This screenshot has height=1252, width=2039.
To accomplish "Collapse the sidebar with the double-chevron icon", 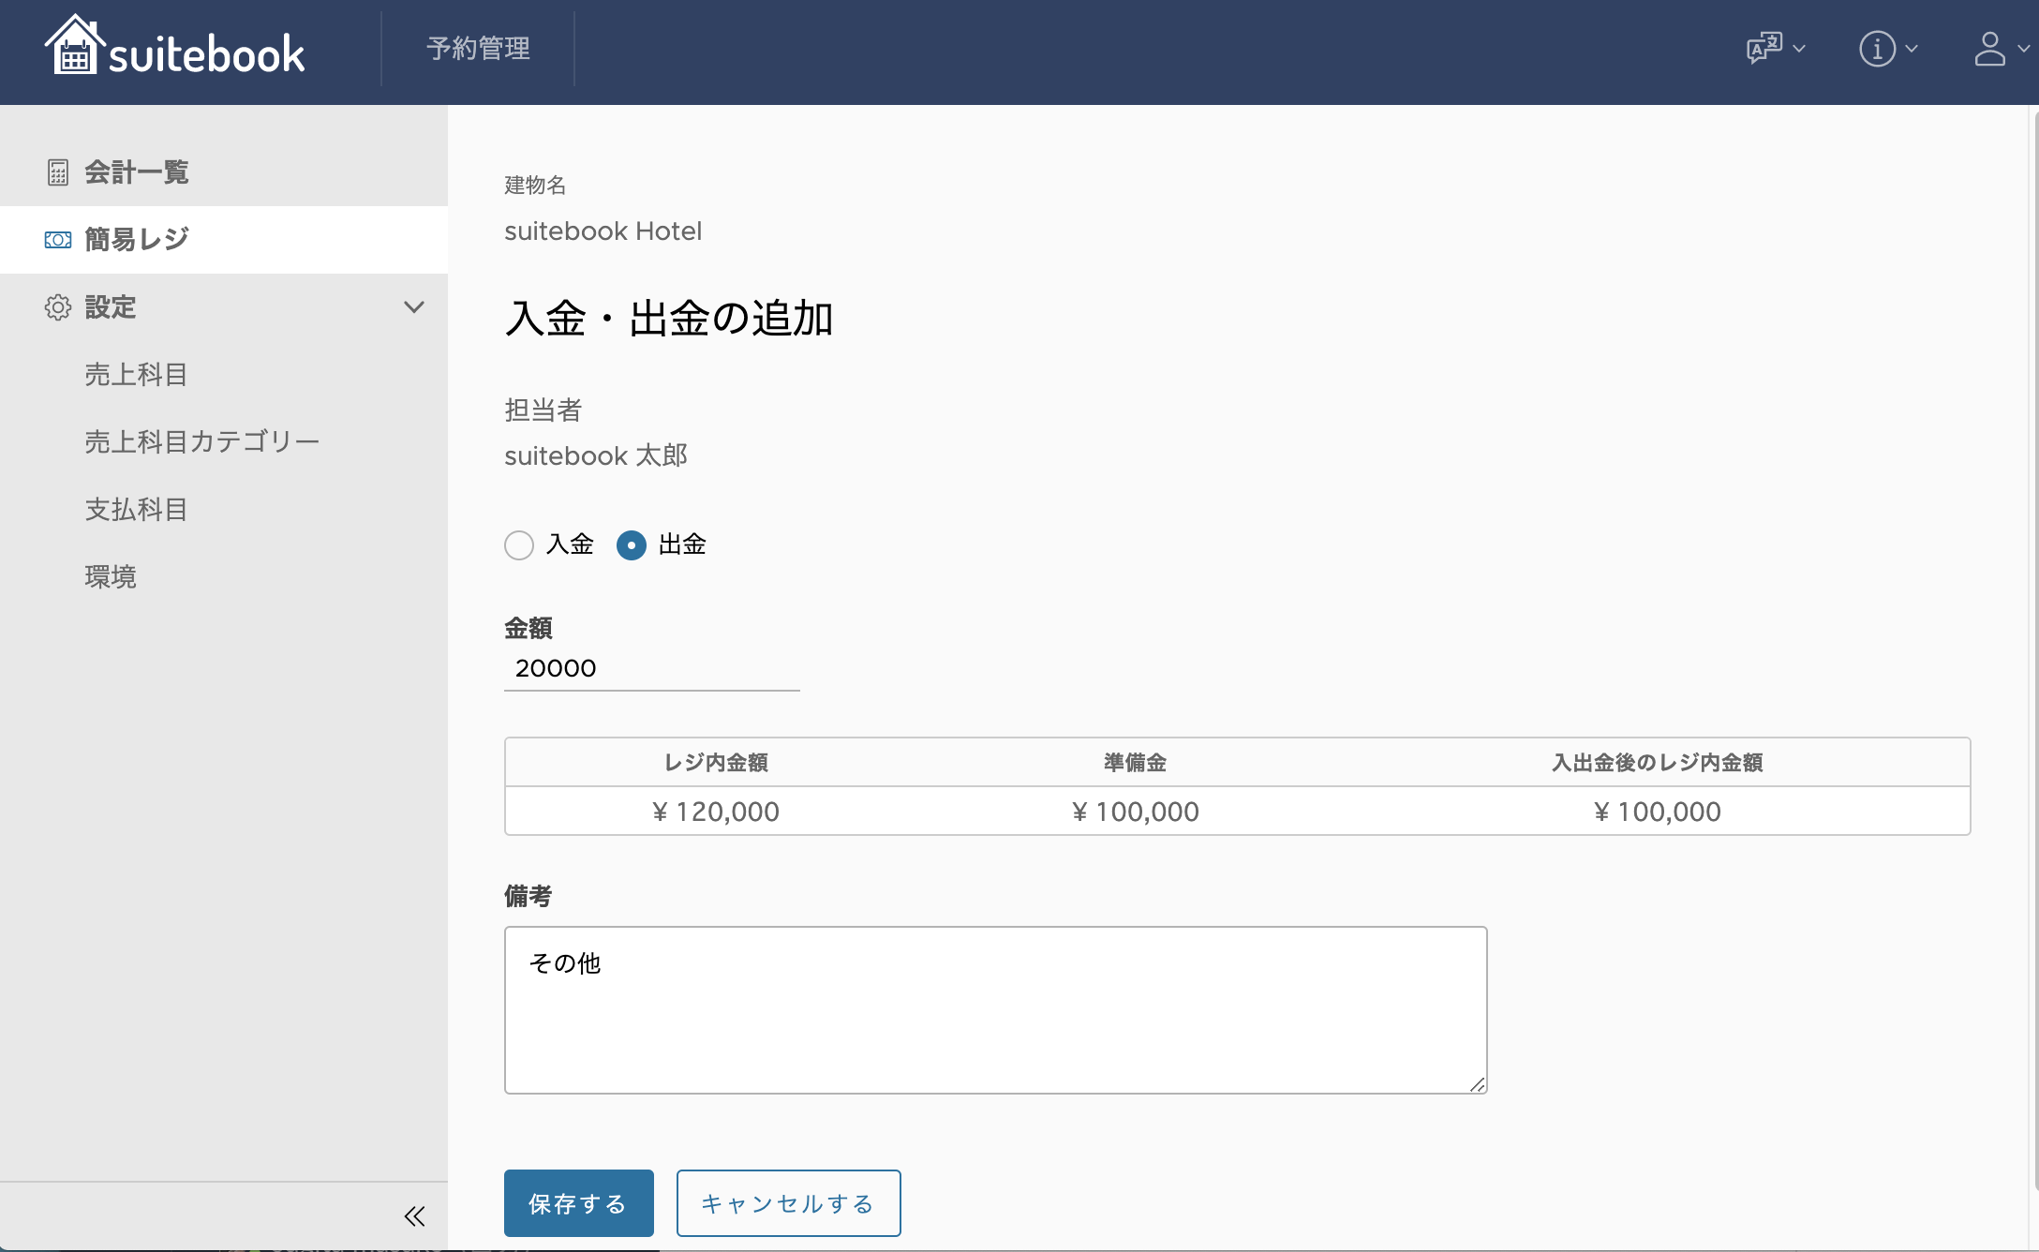I will coord(414,1216).
